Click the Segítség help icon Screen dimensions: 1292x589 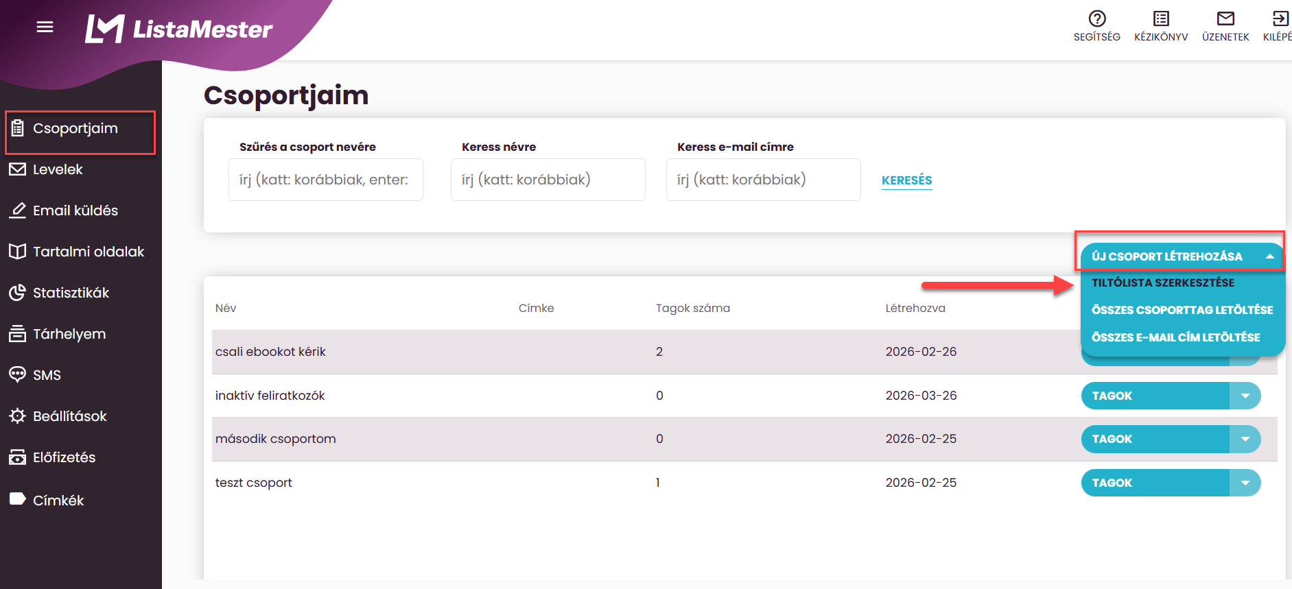pyautogui.click(x=1097, y=19)
